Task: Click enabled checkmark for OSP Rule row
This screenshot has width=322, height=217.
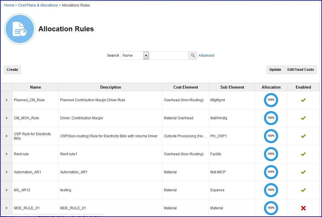Action: [x=303, y=136]
